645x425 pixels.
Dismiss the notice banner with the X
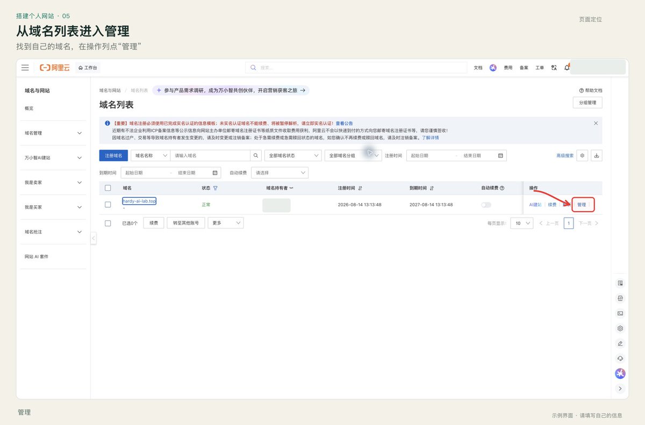[x=596, y=123]
